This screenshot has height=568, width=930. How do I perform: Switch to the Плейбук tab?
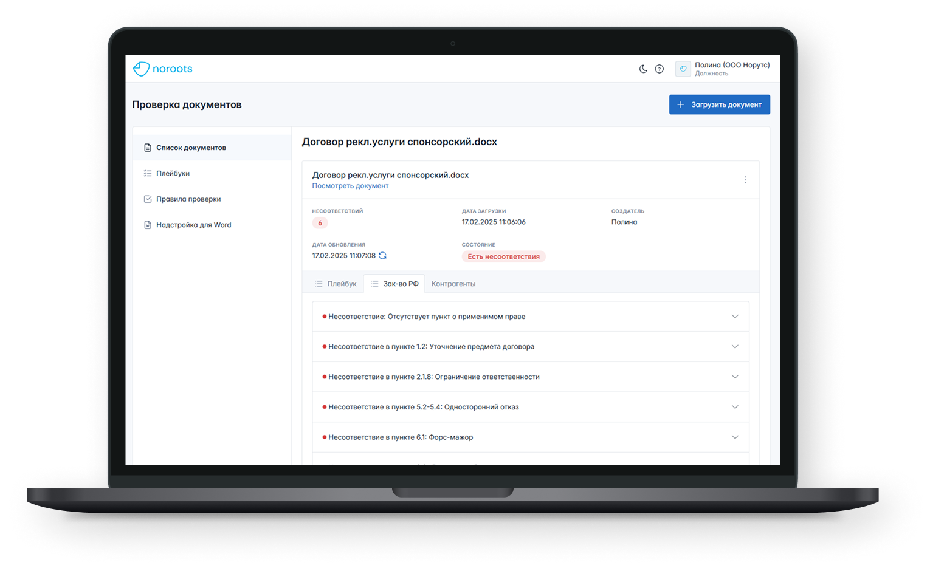(336, 284)
